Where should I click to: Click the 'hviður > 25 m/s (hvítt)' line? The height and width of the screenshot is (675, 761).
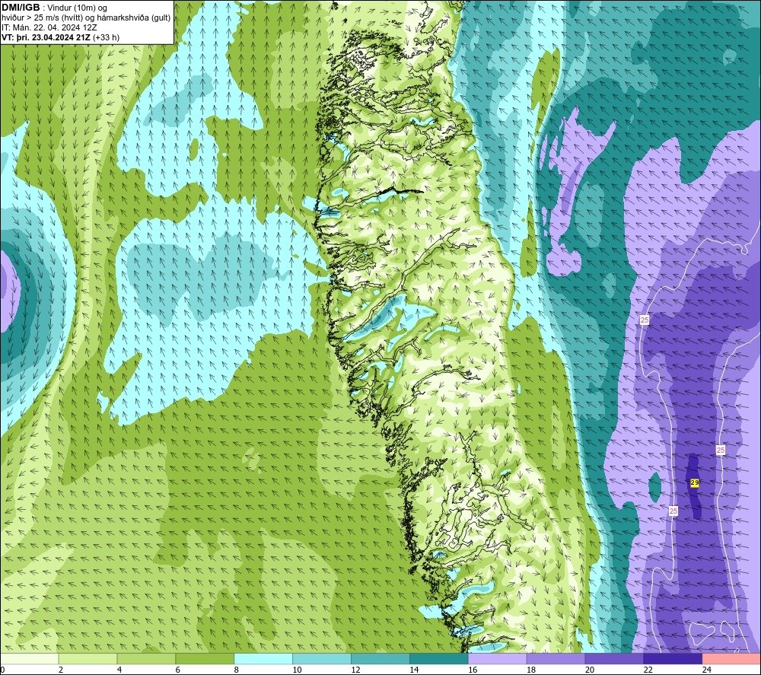[x=42, y=18]
